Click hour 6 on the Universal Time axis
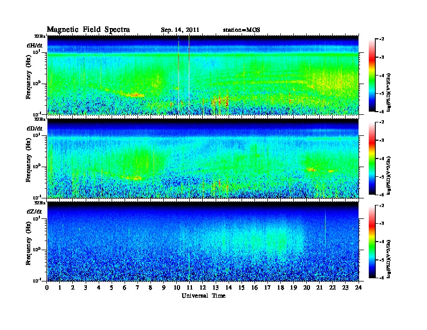 [x=125, y=287]
